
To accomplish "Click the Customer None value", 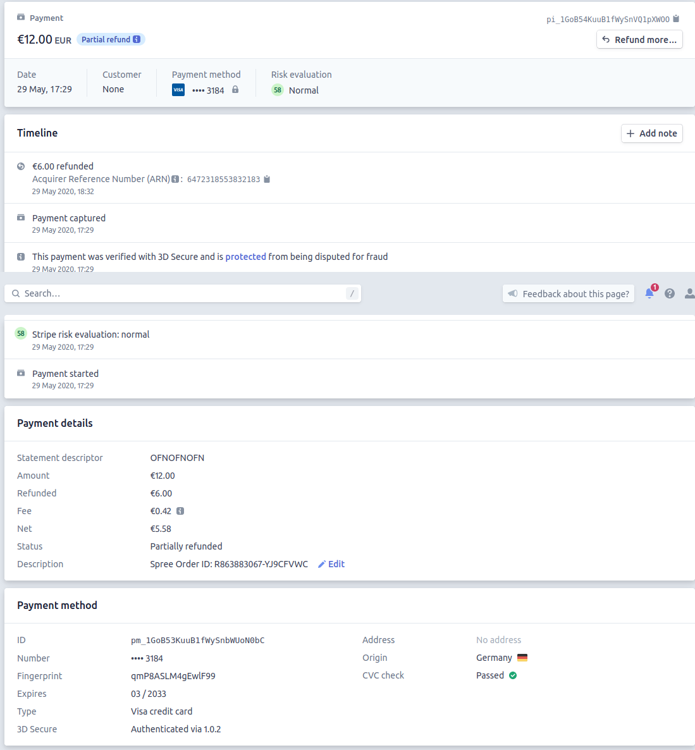I will (x=113, y=89).
